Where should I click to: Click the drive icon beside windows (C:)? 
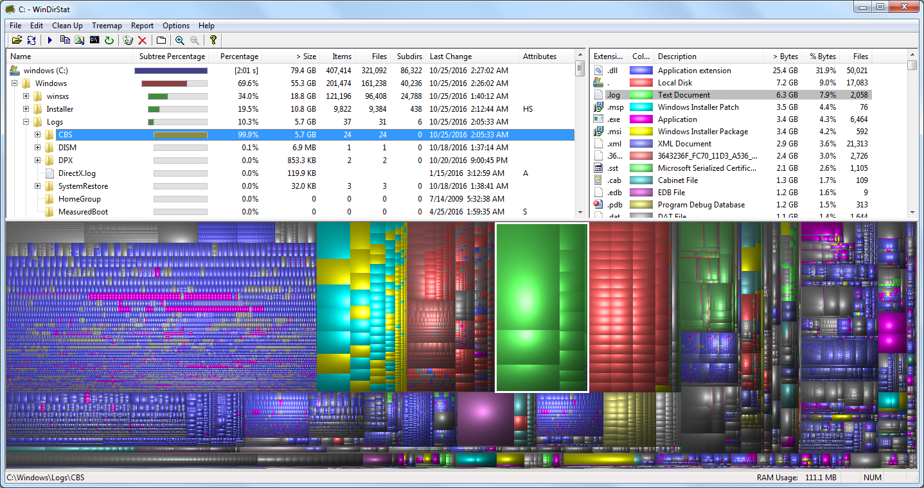15,70
